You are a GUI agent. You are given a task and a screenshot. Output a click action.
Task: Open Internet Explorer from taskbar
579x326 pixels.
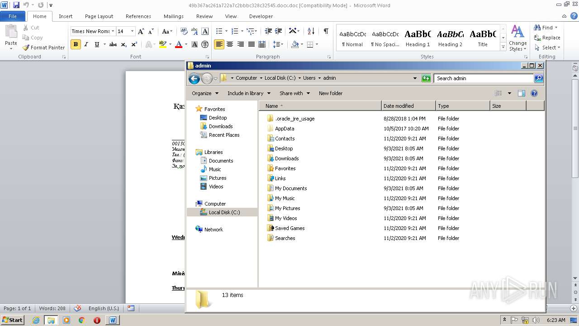pyautogui.click(x=36, y=320)
